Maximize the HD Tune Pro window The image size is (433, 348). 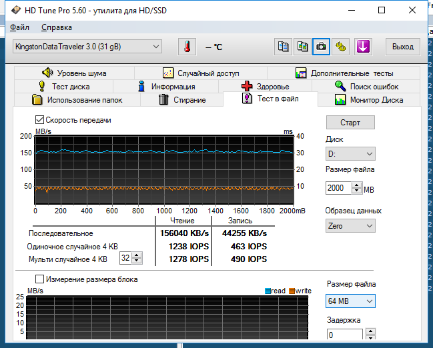pyautogui.click(x=382, y=10)
